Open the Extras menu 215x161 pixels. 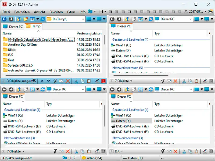71,12
